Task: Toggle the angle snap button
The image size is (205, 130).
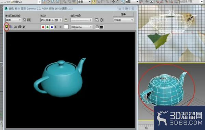Action: pyautogui.click(x=162, y=2)
